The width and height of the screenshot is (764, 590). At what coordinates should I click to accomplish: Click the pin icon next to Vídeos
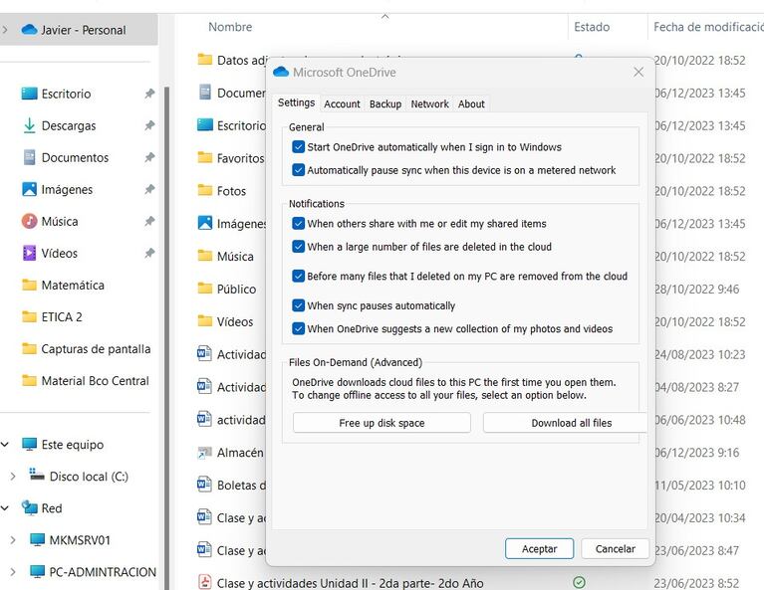click(149, 253)
